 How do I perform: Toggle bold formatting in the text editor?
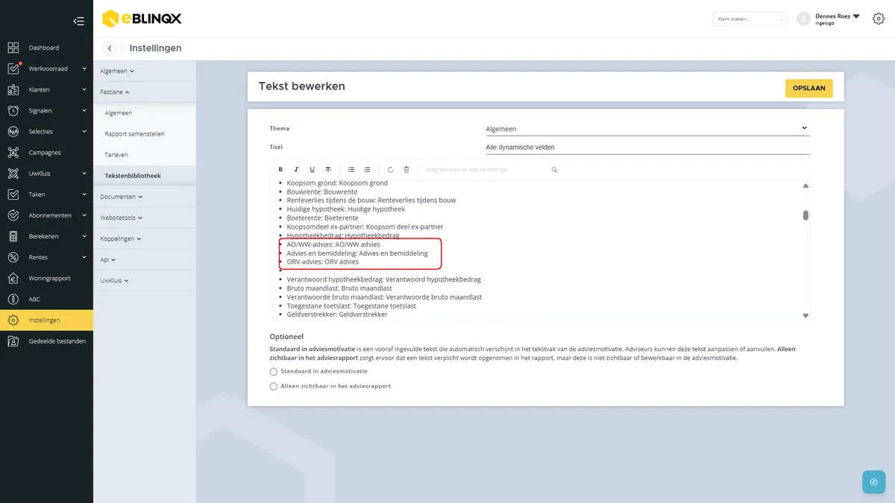(x=280, y=170)
